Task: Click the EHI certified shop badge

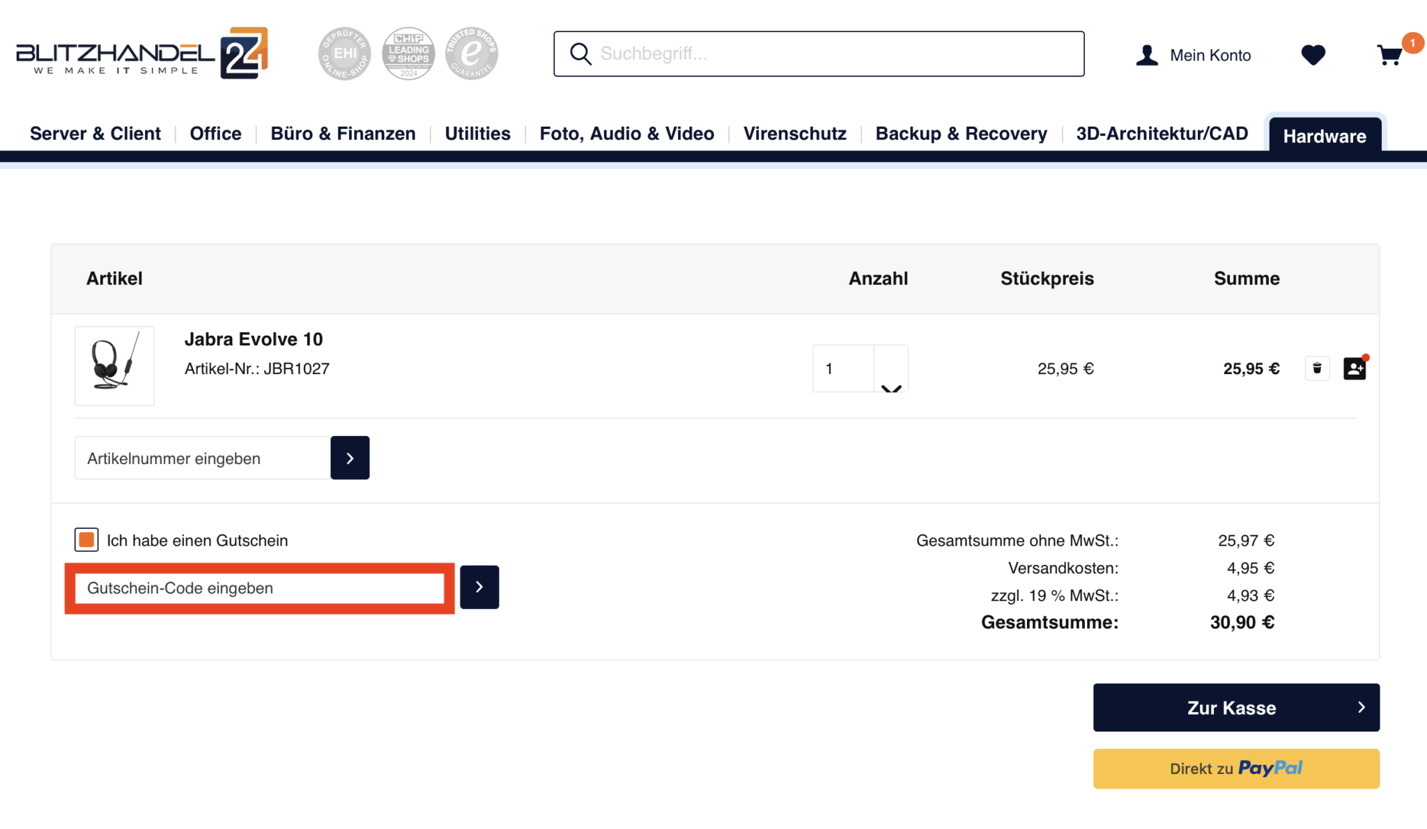Action: (345, 54)
